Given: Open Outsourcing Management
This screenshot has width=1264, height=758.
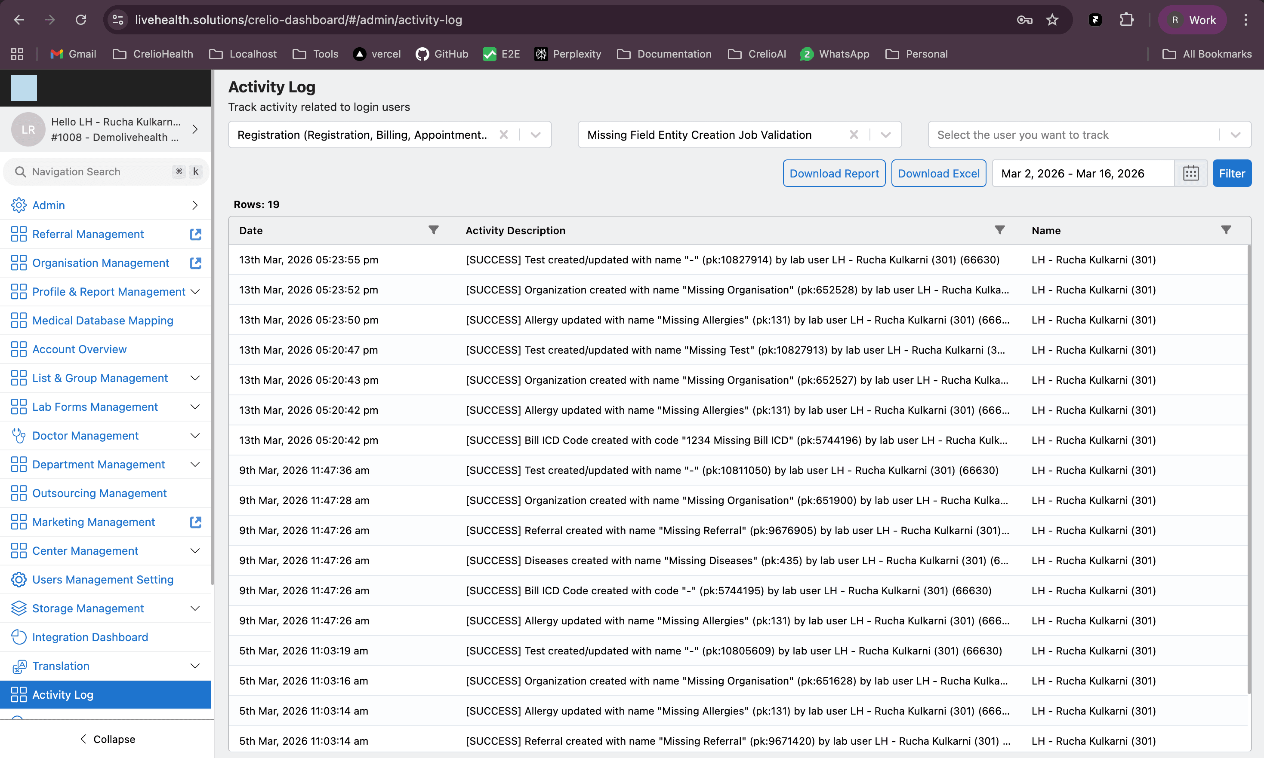Looking at the screenshot, I should [105, 493].
